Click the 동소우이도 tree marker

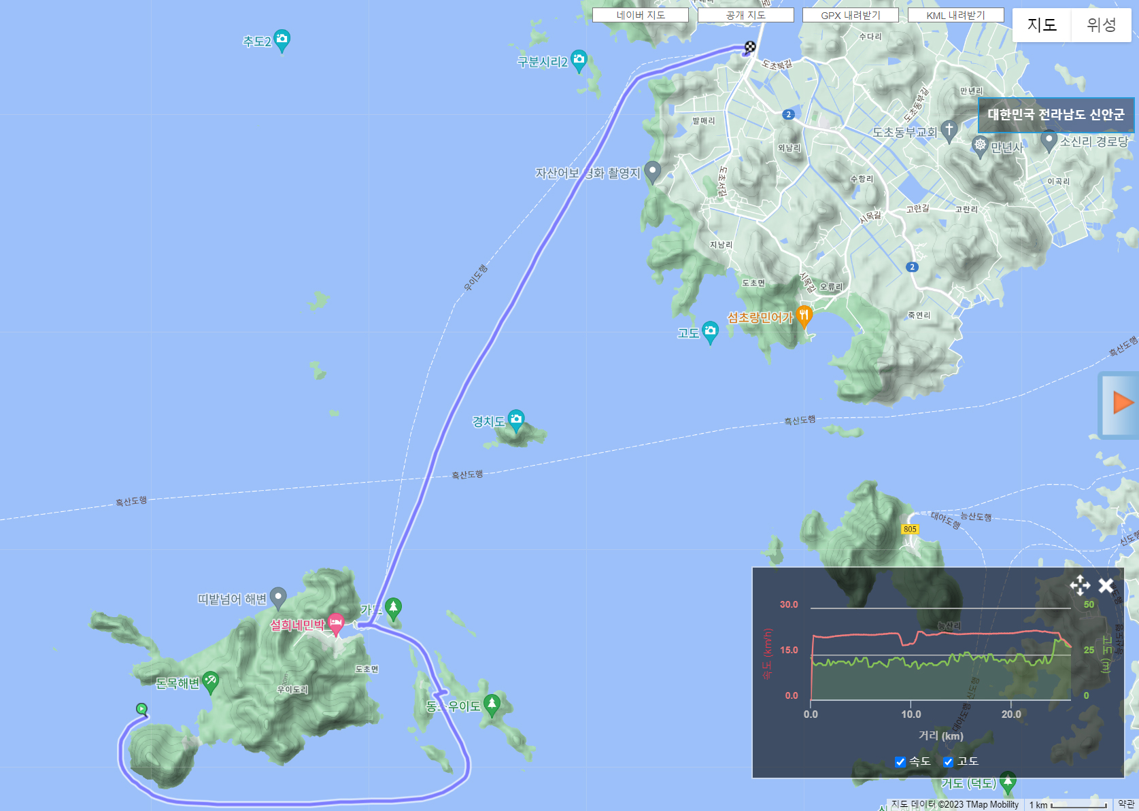[492, 706]
